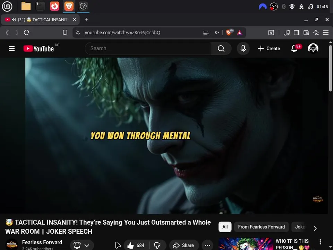Open the Fearless Forward channel avatar

click(x=12, y=245)
